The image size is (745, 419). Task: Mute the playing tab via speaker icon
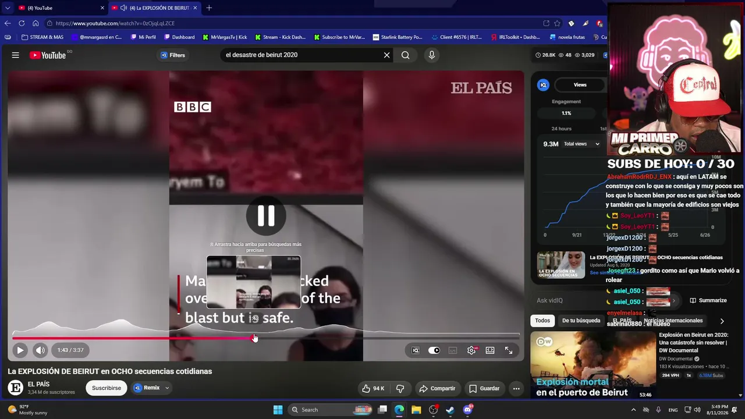(x=123, y=8)
